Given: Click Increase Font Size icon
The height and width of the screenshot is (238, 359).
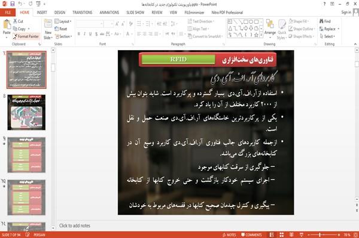Looking at the screenshot, I should [117, 24].
